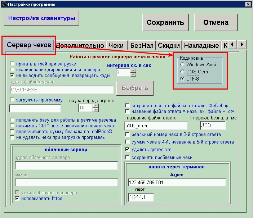253x218 pixels.
Task: Click the response file name field a100_d.err
Action: [156, 126]
